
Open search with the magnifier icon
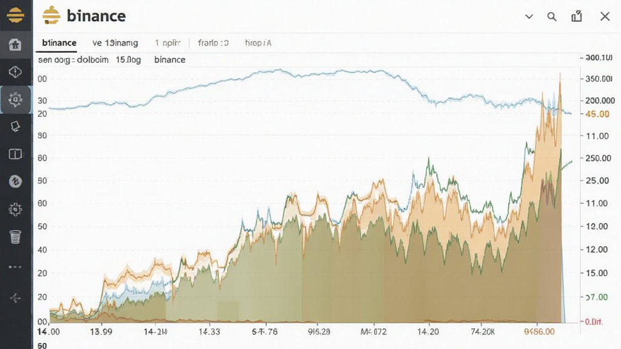point(552,16)
